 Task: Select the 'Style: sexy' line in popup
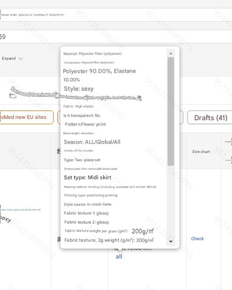[79, 88]
